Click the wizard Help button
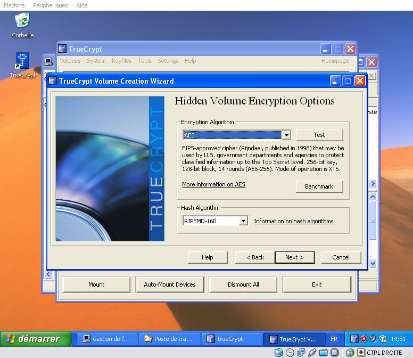Image resolution: width=413 pixels, height=358 pixels. pyautogui.click(x=208, y=257)
